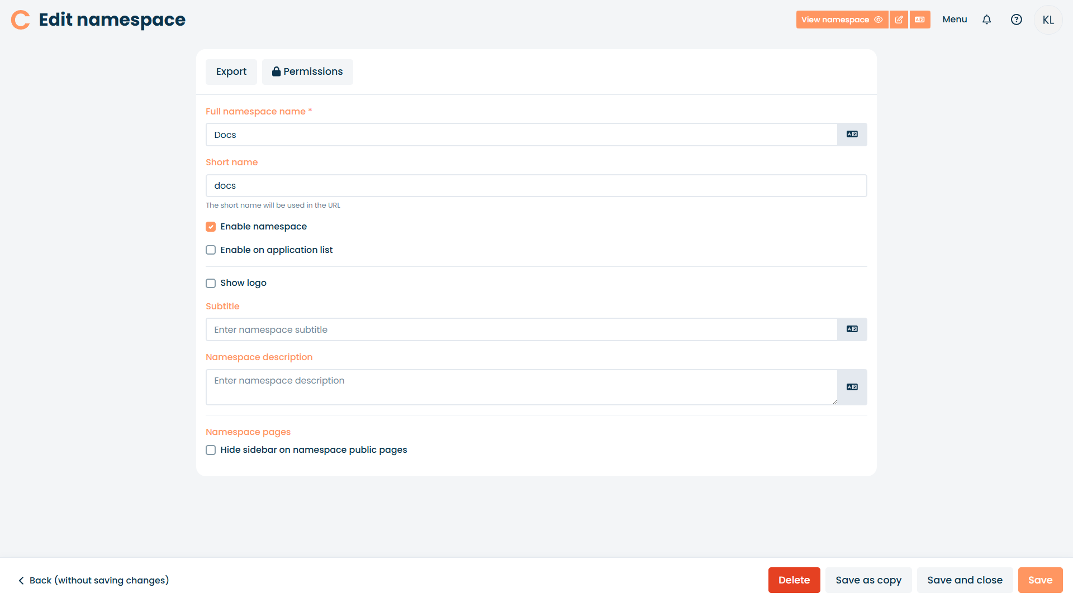Viewport: 1073px width, 603px height.
Task: Open the KL user avatar menu
Action: 1048,20
